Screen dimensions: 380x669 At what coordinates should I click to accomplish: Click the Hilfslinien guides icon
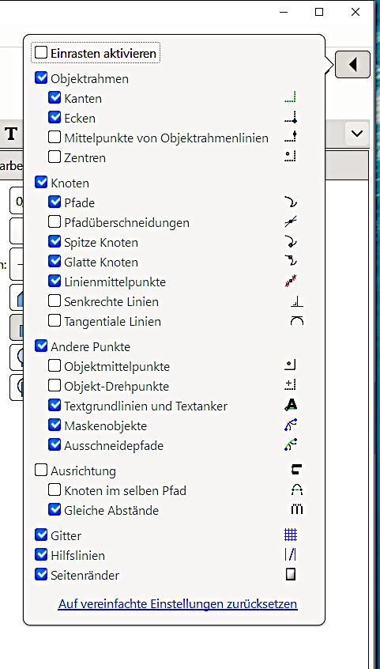[291, 554]
